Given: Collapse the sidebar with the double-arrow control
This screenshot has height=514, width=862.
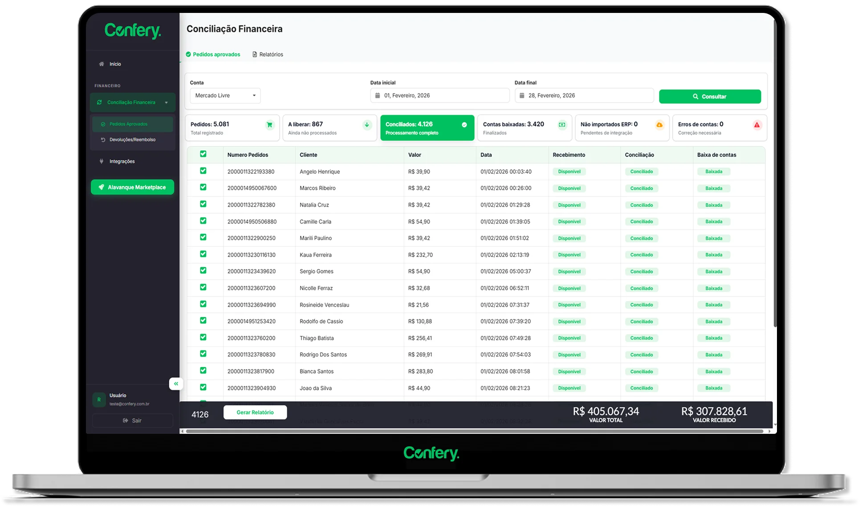Looking at the screenshot, I should [176, 383].
